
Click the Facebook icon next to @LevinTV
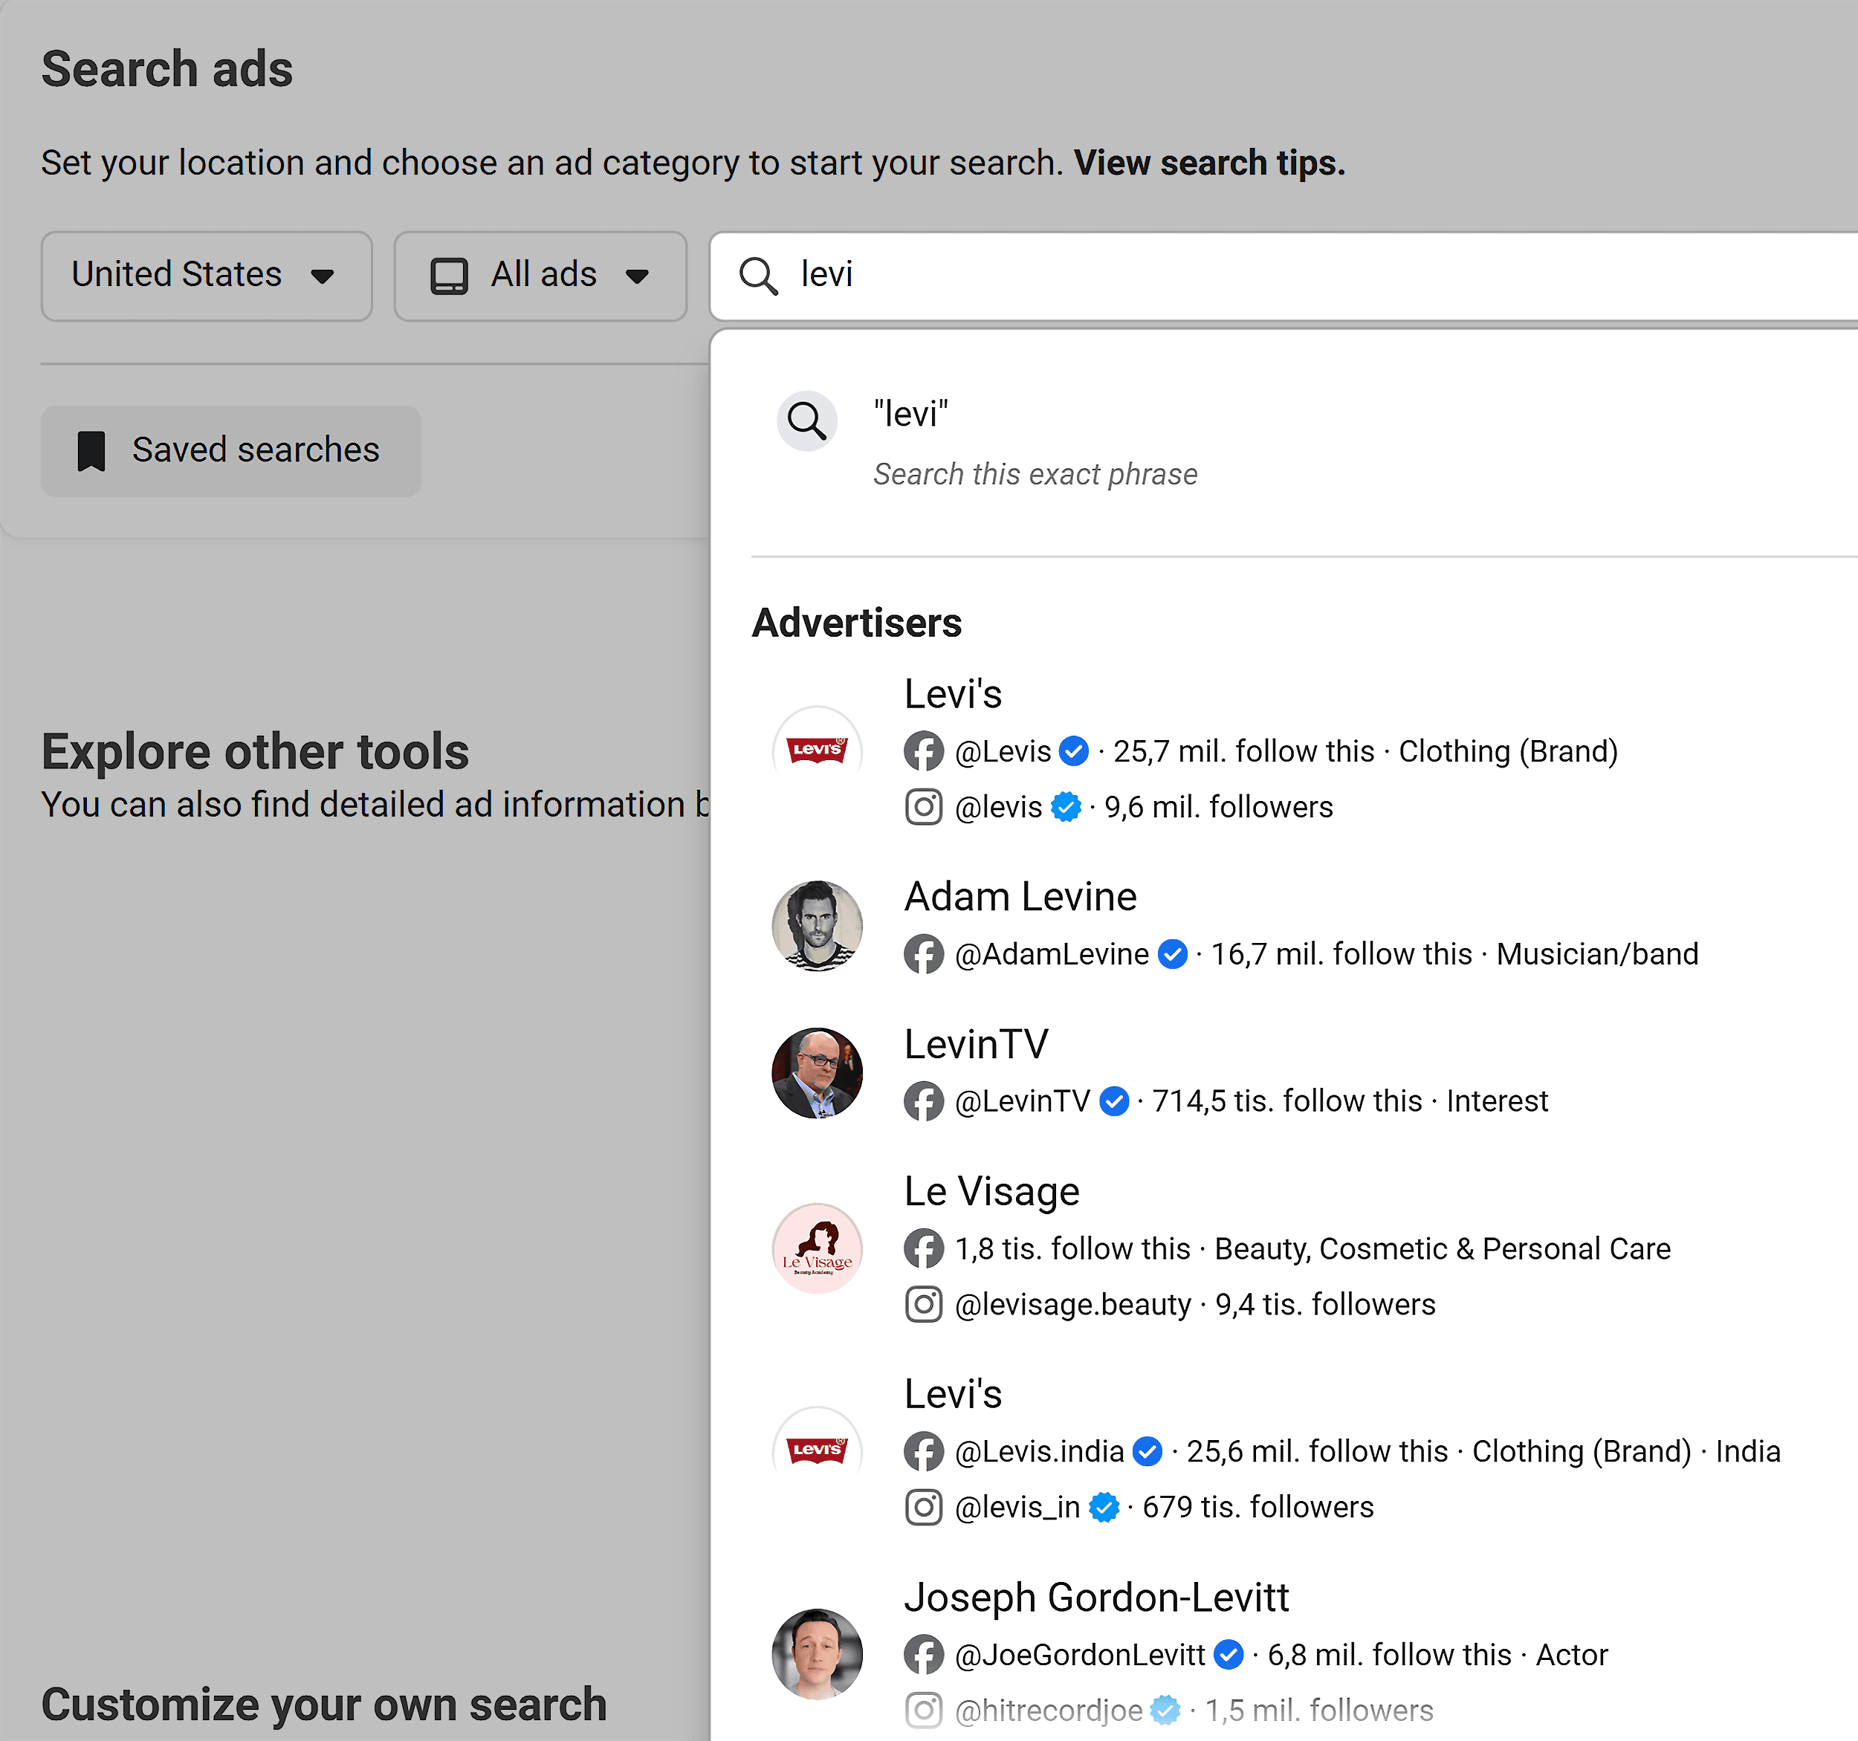923,1102
